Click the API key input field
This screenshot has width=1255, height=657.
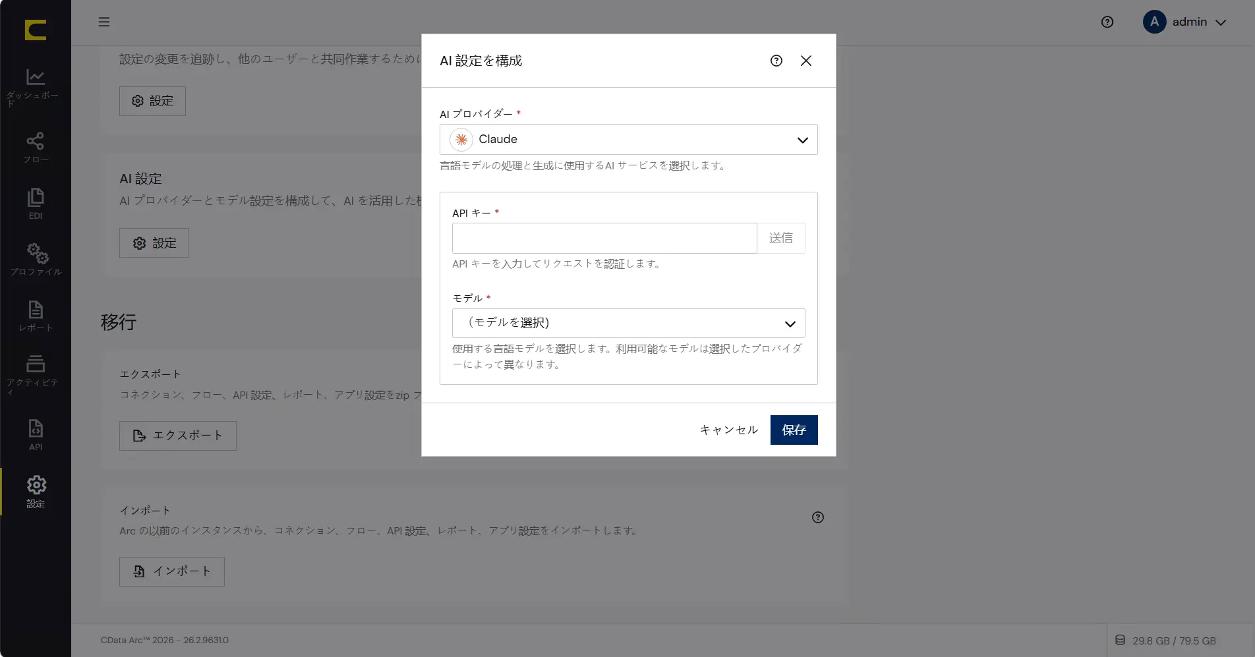click(x=604, y=238)
